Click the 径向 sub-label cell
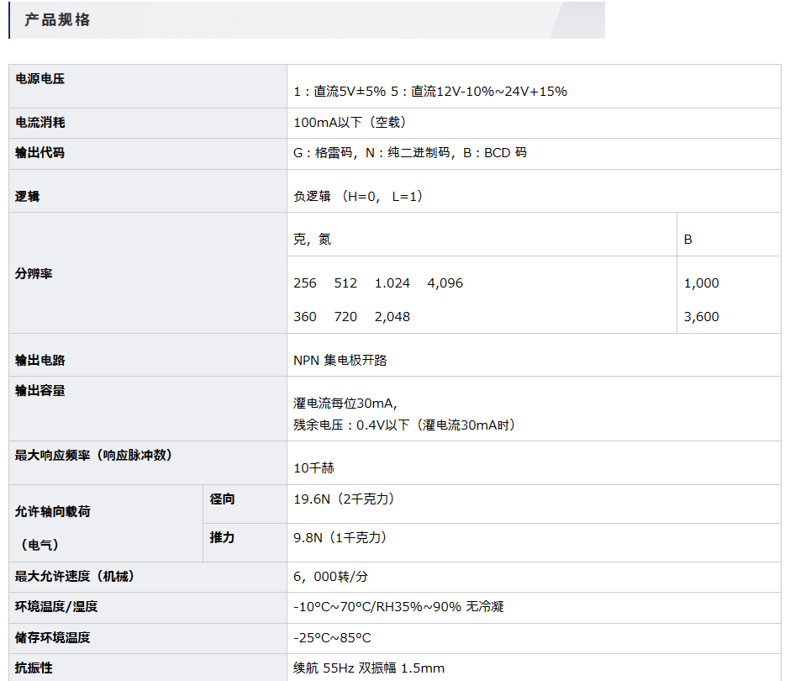This screenshot has height=681, width=785. (223, 499)
